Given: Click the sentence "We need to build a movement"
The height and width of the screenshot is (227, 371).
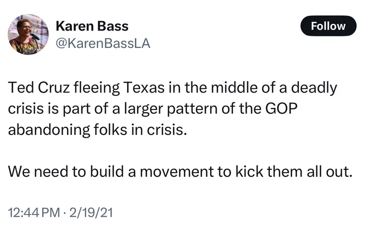Looking at the screenshot, I should (x=111, y=171).
